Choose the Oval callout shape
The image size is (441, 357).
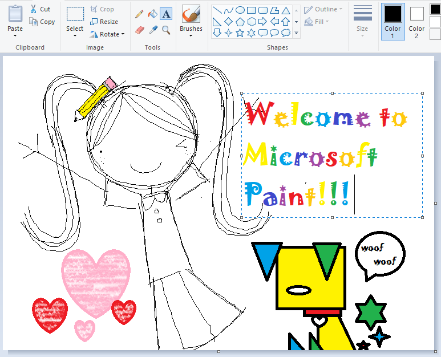274,33
